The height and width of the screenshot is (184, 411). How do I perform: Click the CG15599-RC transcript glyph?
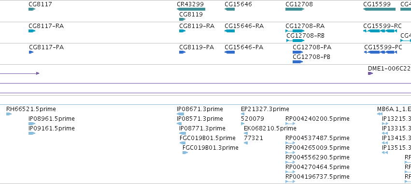[x=380, y=31]
